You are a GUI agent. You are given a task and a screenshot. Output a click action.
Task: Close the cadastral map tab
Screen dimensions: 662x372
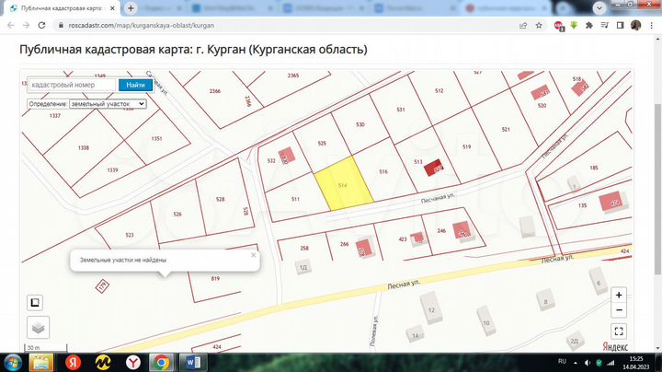112,8
